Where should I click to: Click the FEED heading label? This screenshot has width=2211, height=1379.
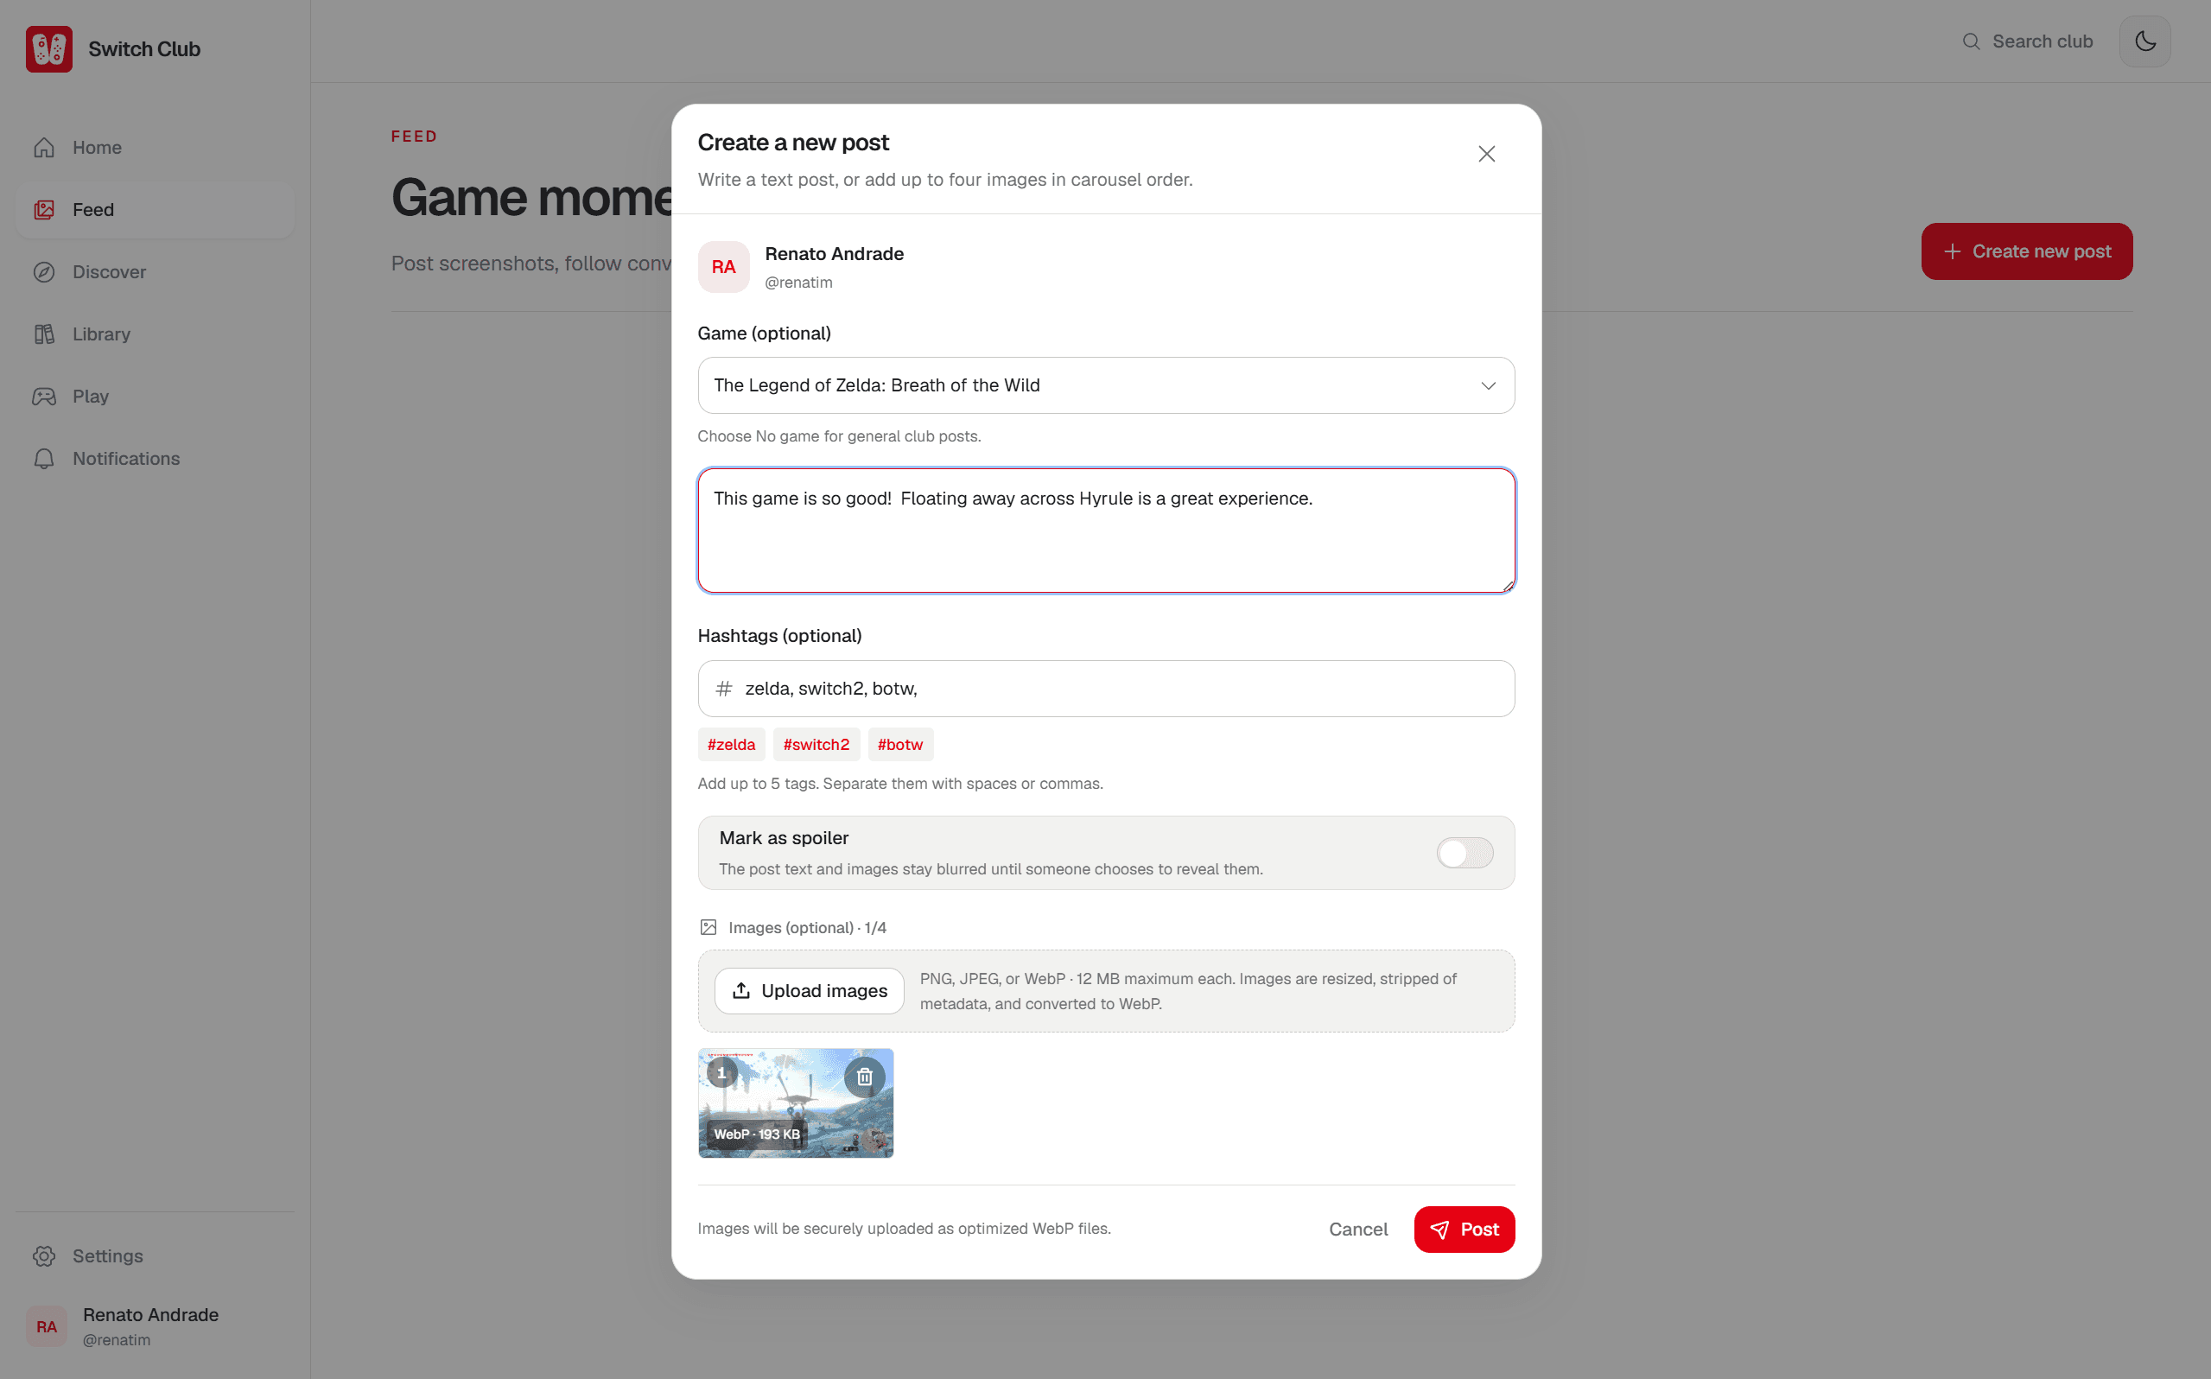pyautogui.click(x=414, y=136)
